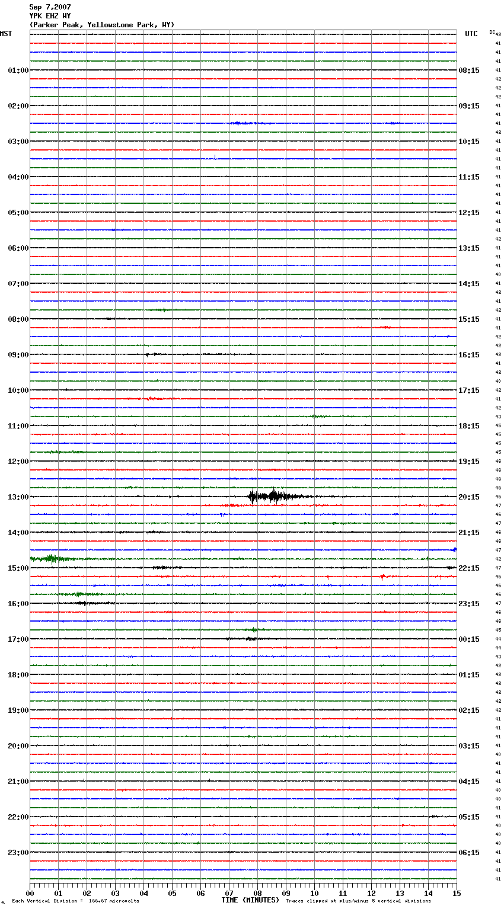Click the 05:15 UTC label
504x909 pixels.
[469, 817]
